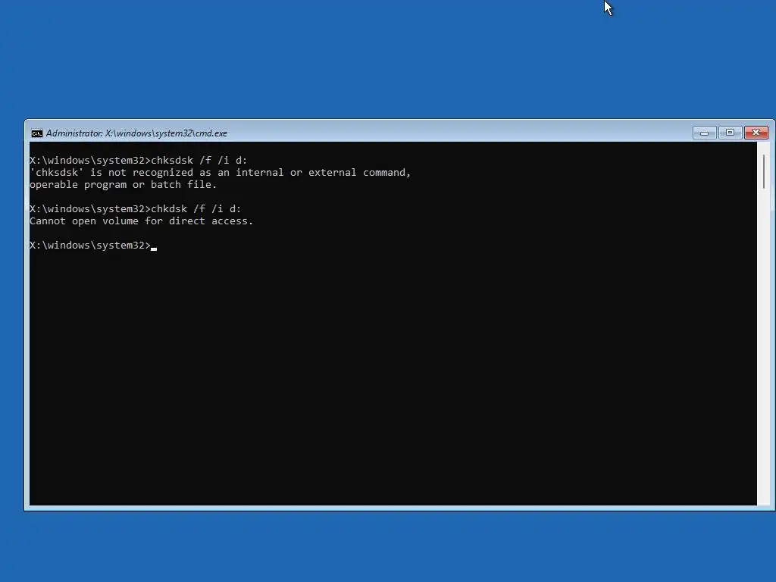The image size is (776, 582).
Task: Click 'Cannot open volume for direct access.'
Action: coord(142,221)
